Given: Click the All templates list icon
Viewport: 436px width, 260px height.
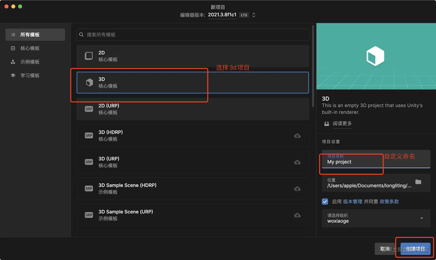Looking at the screenshot, I should click(x=13, y=35).
